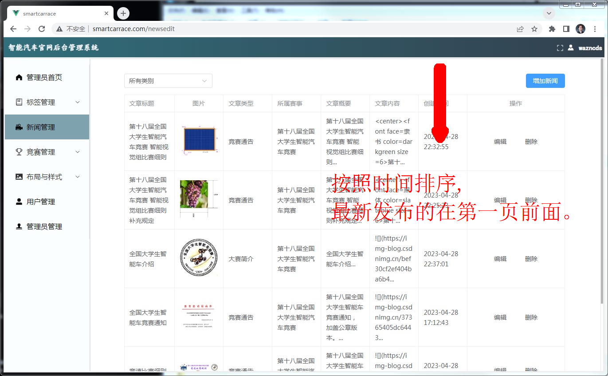Viewport: 608px width, 376px height.
Task: Delete the 全国大学生智能车竞赛通知 article
Action: point(531,317)
